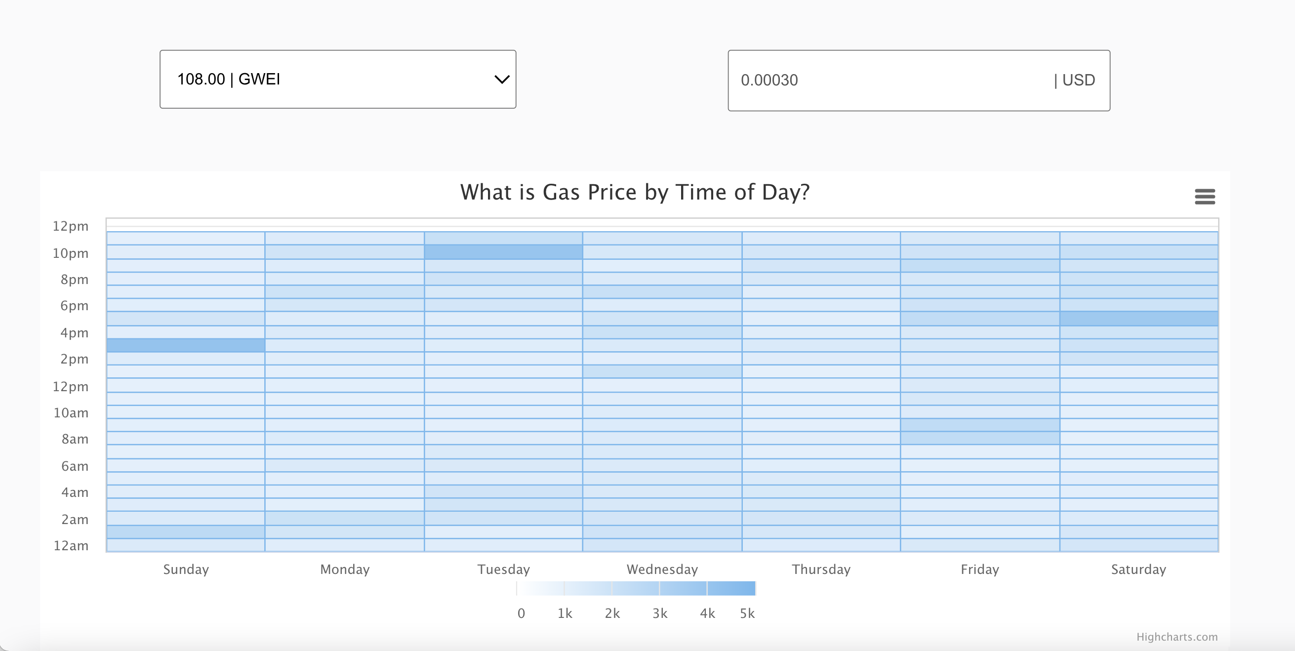Click the Monday 12pm heatmap cell
This screenshot has width=1295, height=651.
pyautogui.click(x=344, y=386)
